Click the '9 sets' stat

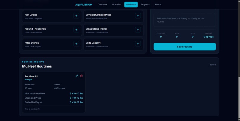pyautogui.click(x=57, y=84)
